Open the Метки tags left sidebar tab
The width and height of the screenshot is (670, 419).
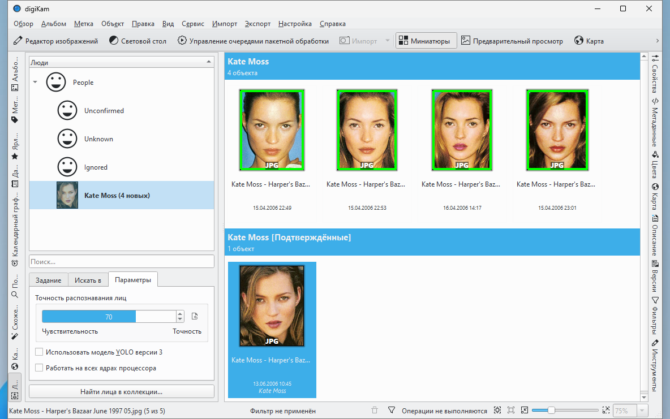pyautogui.click(x=15, y=111)
